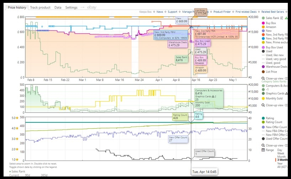Image resolution: width=291 pixels, height=179 pixels.
Task: Click the Mar 24 date on the x-axis
Action: (x=139, y=80)
